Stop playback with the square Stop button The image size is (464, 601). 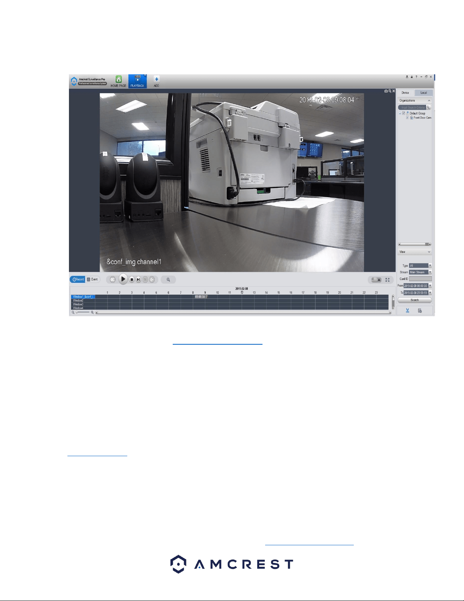pyautogui.click(x=131, y=279)
